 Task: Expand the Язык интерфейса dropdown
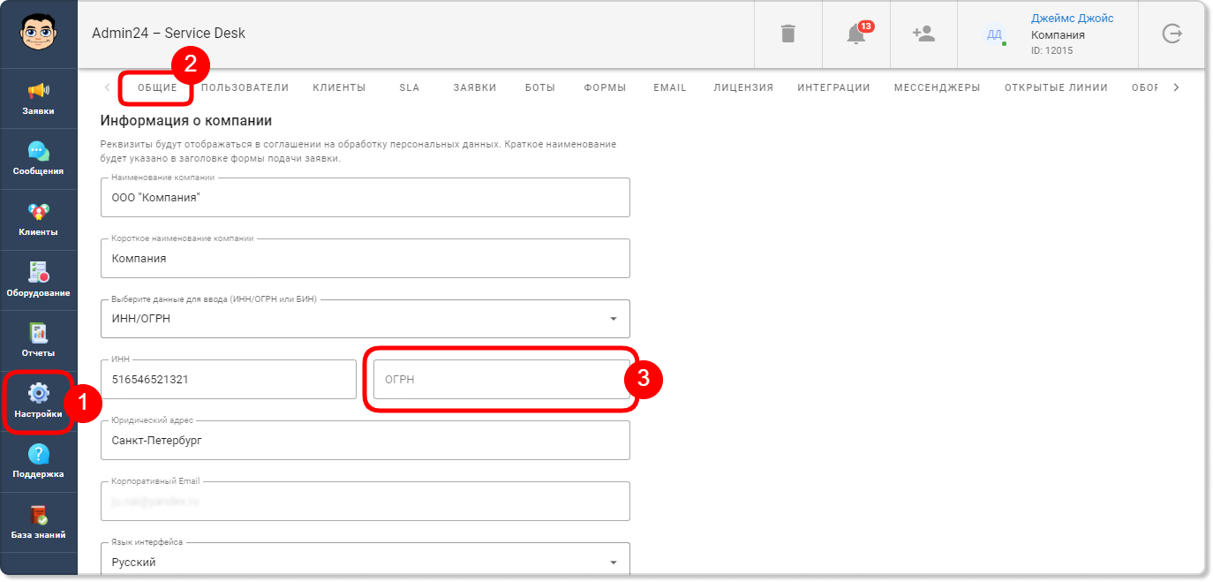coord(365,562)
